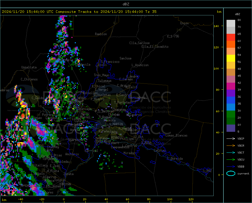Click the 'Ugarteche' map label
252x203 pixels.
coord(76,140)
